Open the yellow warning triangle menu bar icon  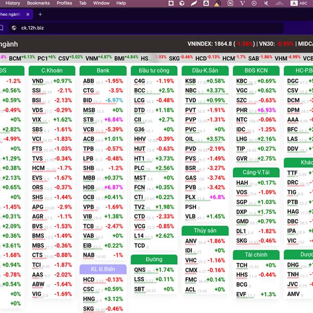(x=217, y=4)
